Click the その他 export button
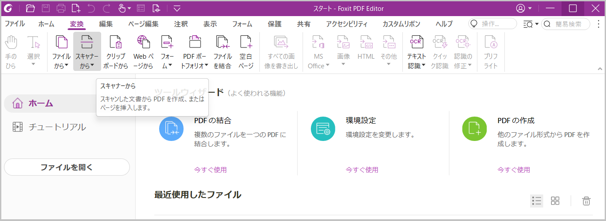Viewport: 606px width, 221px height. (388, 52)
